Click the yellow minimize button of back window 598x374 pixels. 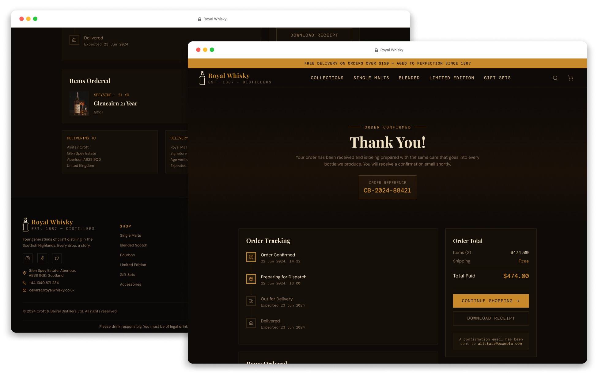pos(28,19)
